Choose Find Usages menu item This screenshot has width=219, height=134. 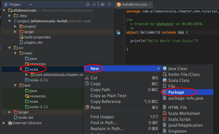pyautogui.click(x=123, y=117)
